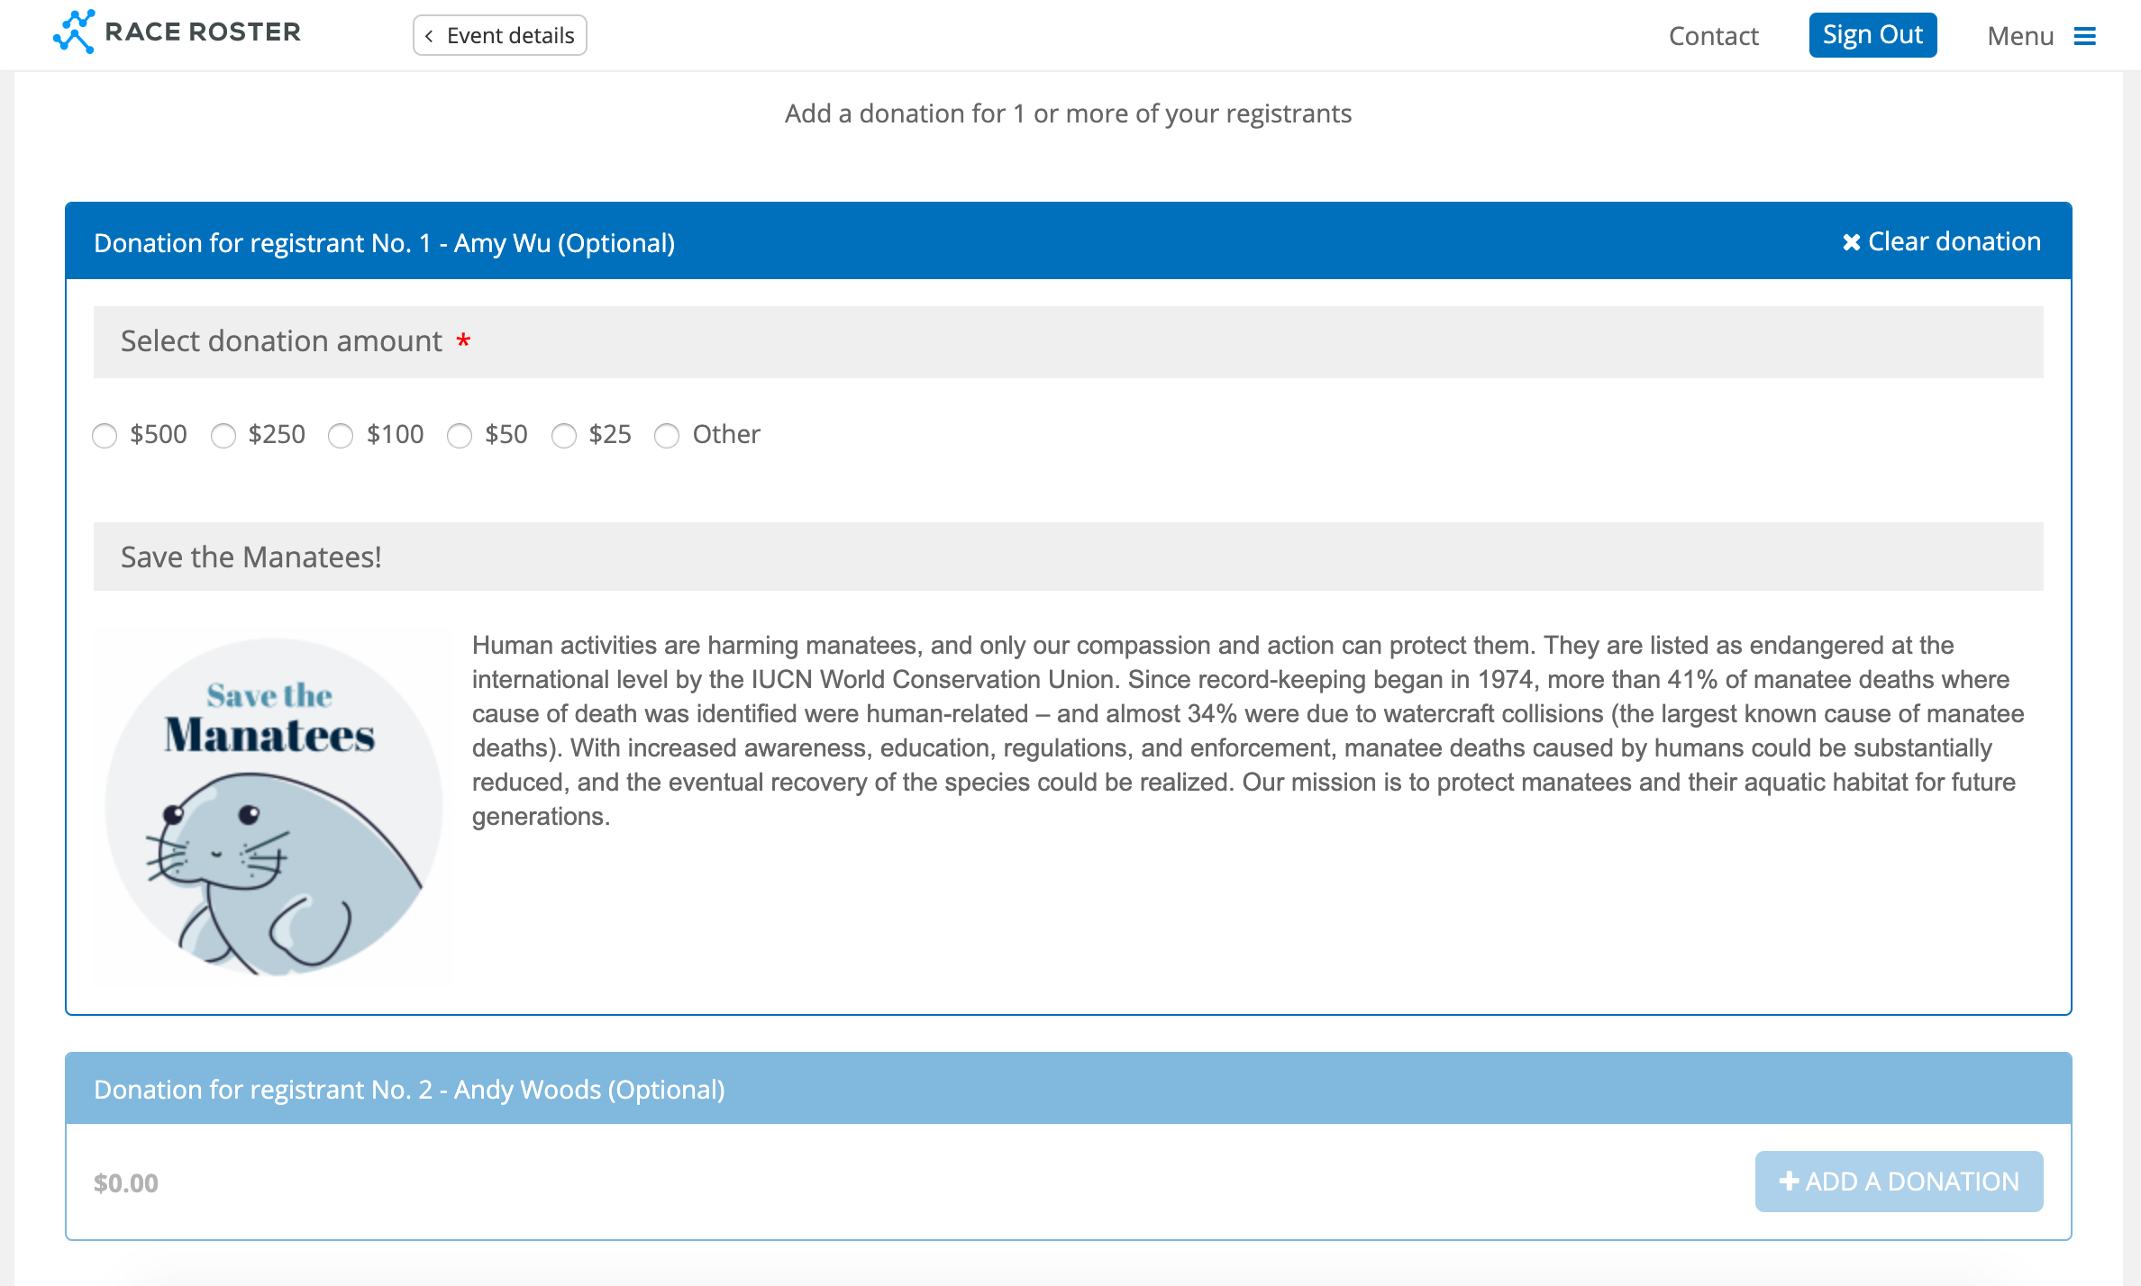Select the $250 donation option

click(223, 436)
